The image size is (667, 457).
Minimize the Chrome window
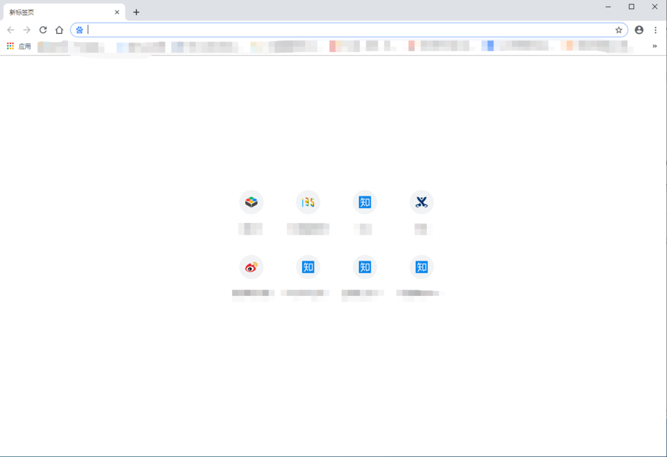point(608,7)
